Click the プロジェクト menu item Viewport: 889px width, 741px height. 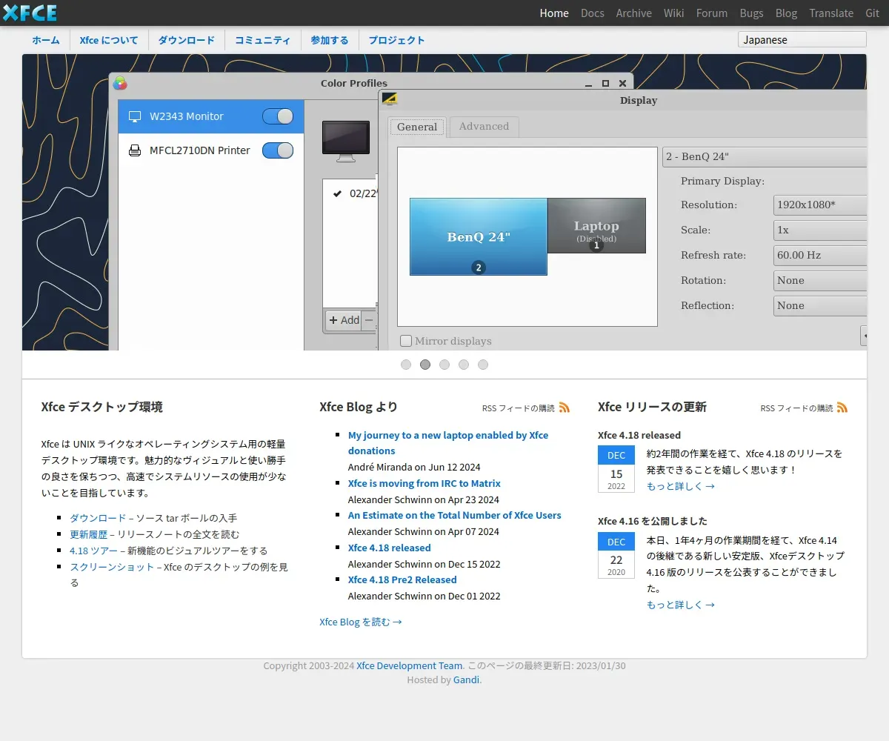(397, 40)
